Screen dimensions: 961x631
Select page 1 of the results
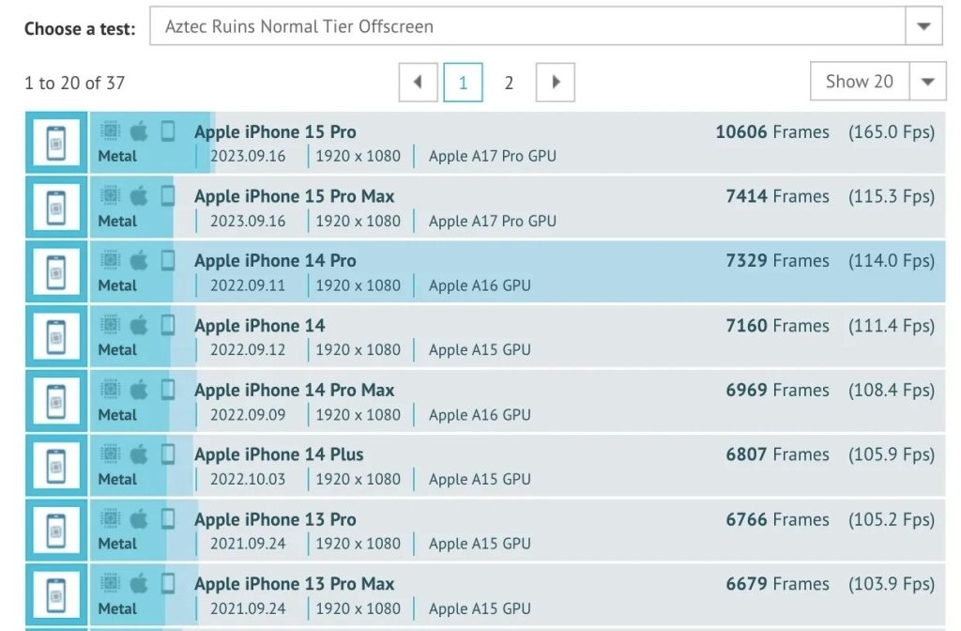tap(463, 83)
